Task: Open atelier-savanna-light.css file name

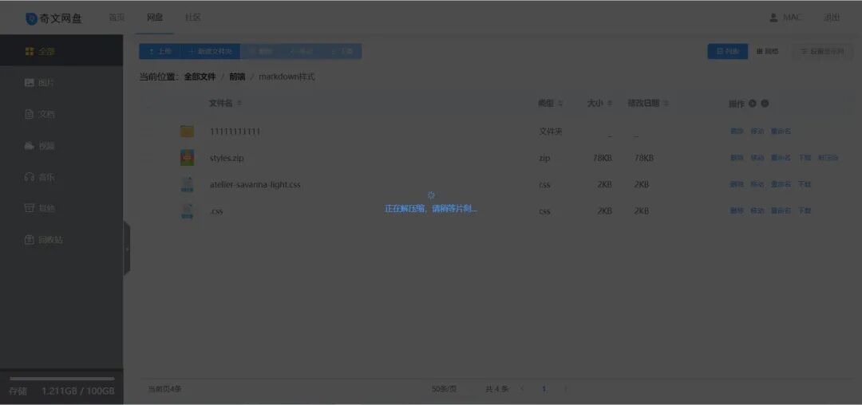Action: click(255, 184)
